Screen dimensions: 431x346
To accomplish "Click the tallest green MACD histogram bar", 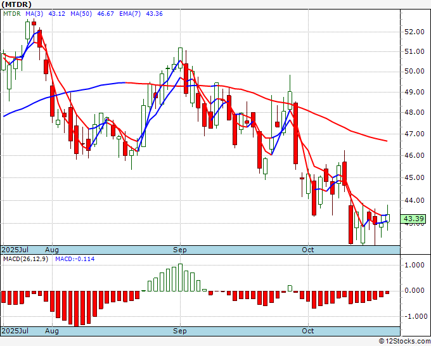I will (x=180, y=278).
